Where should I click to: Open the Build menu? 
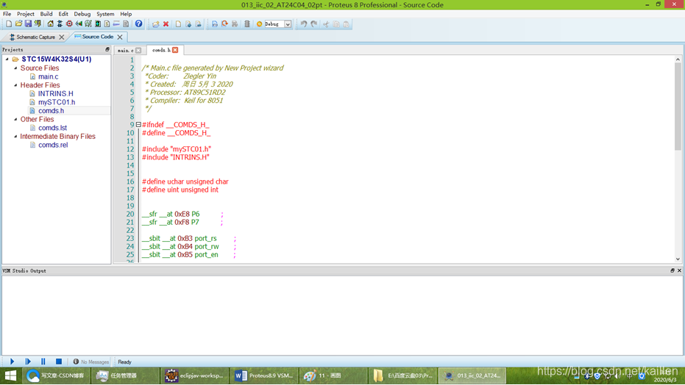point(46,14)
